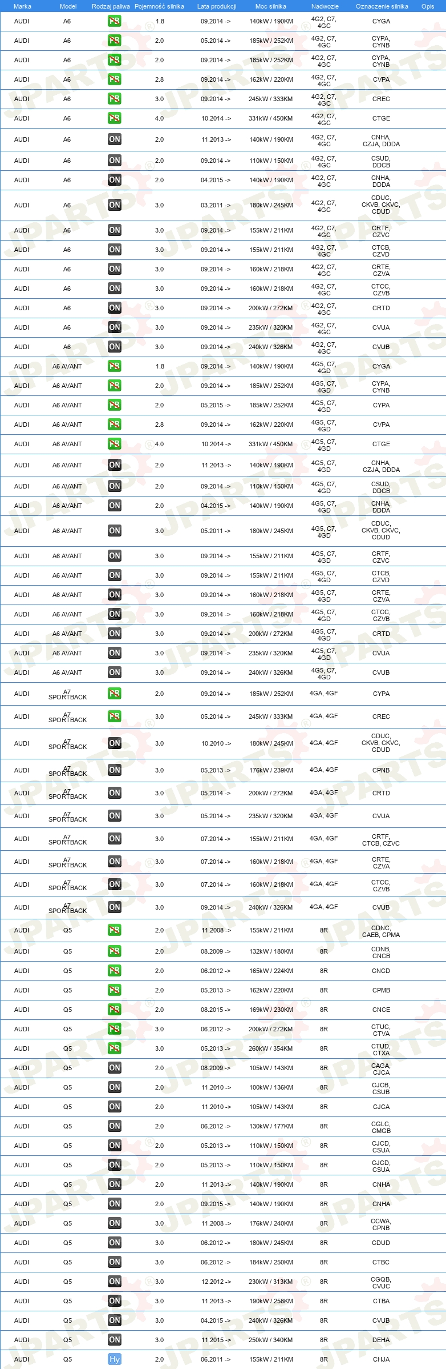Click the Marka column header
The image size is (446, 1369).
coord(22,6)
